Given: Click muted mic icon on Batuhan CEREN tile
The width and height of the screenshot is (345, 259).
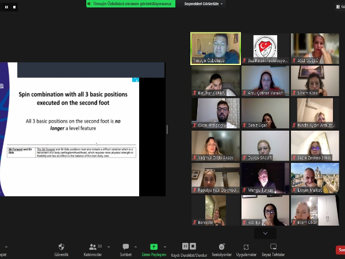Looking at the screenshot, I should 194,93.
